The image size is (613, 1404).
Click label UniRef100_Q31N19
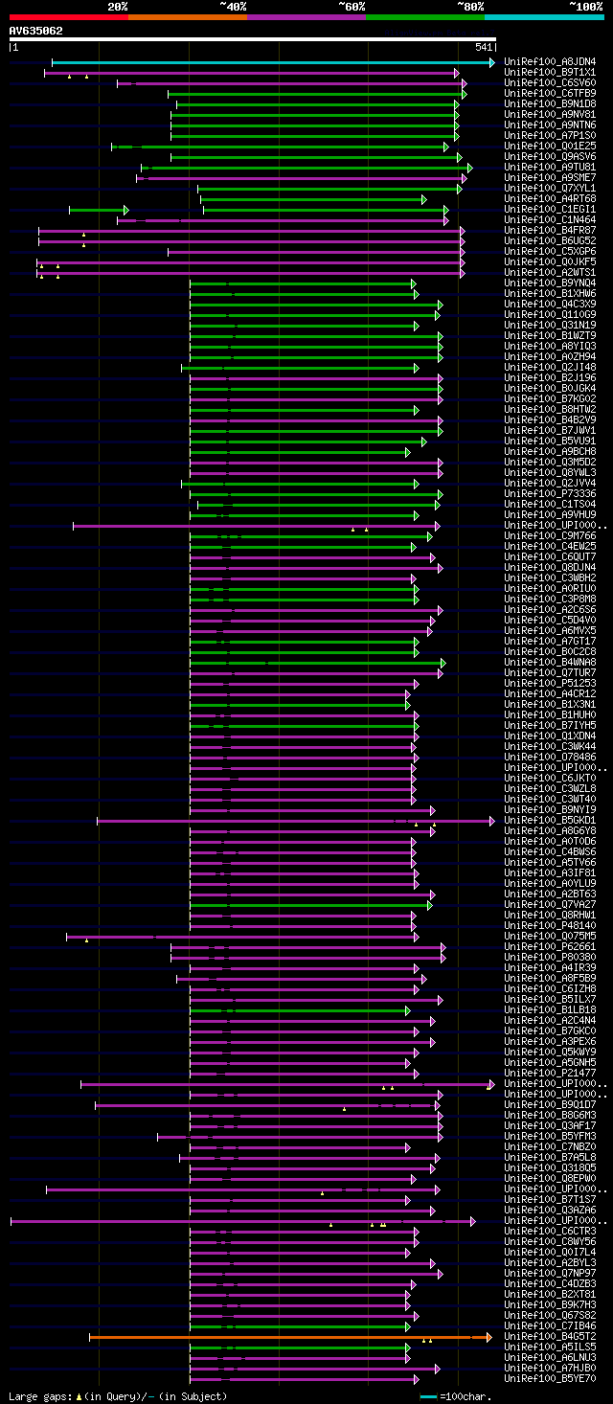coord(550,326)
